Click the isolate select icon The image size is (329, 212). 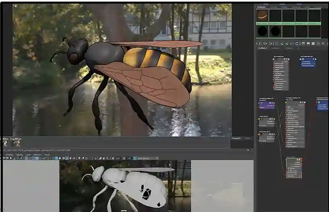tap(96, 158)
